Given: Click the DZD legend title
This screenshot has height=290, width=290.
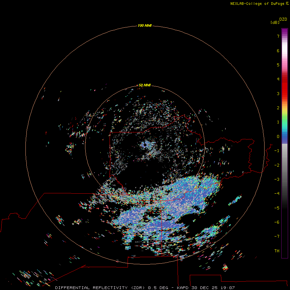Looking at the screenshot, I should point(283,19).
